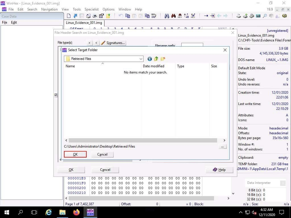
Task: Open the Calculator toolbar icon
Action: click(258, 16)
